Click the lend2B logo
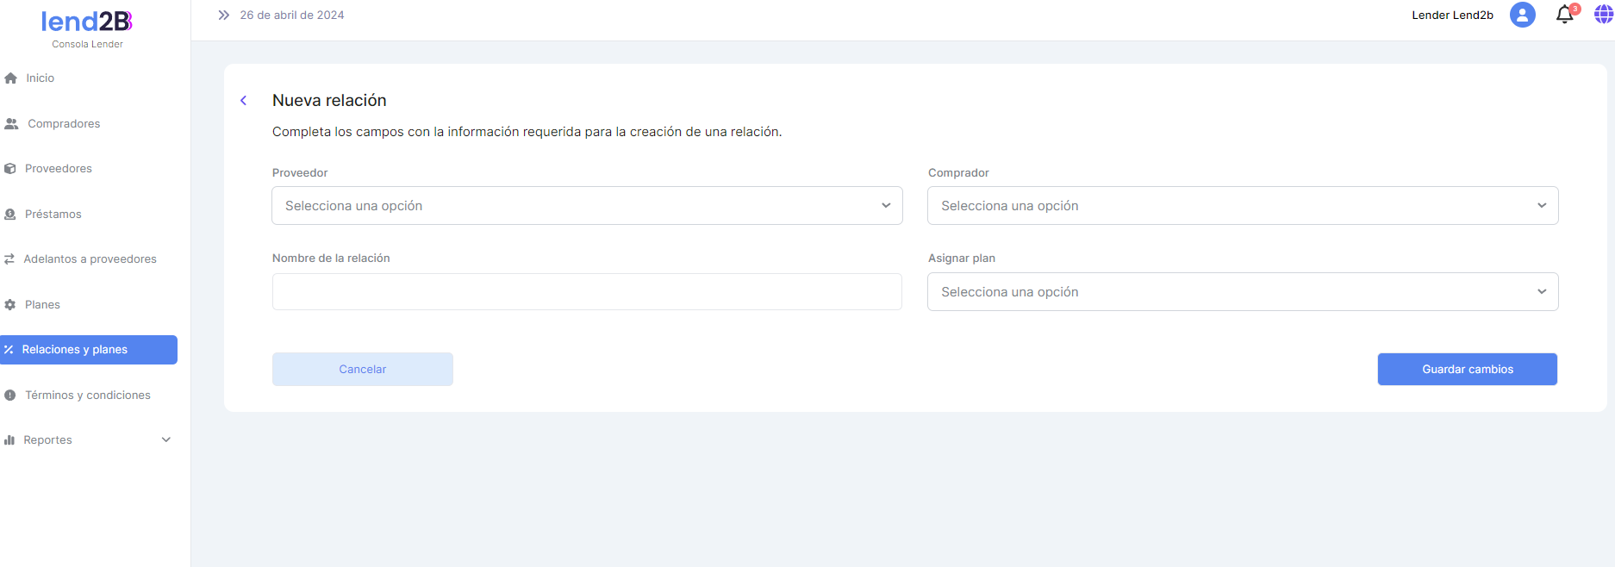Image resolution: width=1615 pixels, height=567 pixels. pos(87,22)
